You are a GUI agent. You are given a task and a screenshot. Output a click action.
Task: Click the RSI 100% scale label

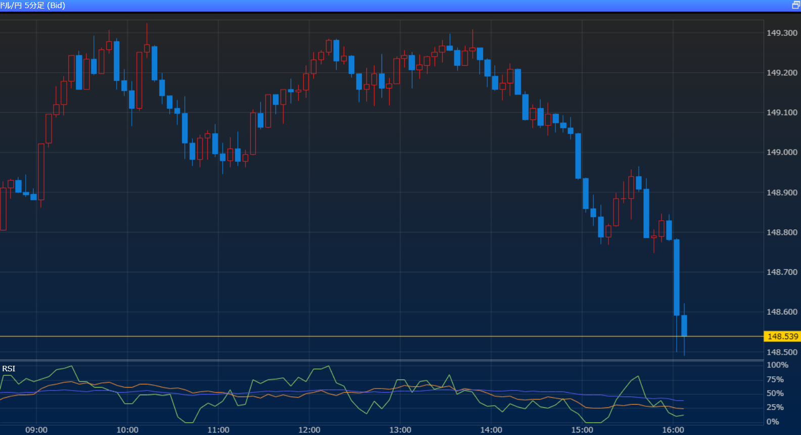[777, 365]
